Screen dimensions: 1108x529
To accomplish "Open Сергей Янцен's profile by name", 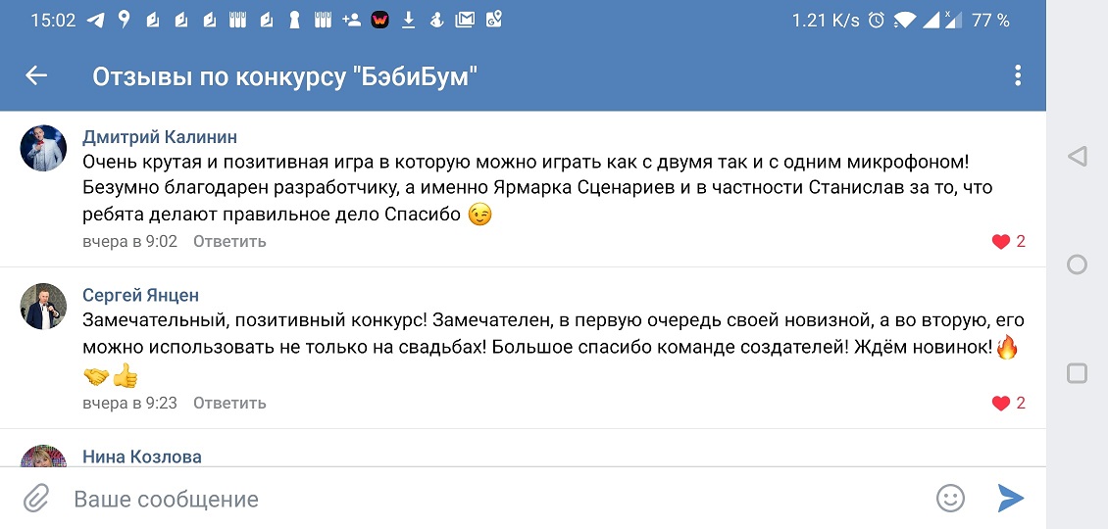I will point(142,295).
